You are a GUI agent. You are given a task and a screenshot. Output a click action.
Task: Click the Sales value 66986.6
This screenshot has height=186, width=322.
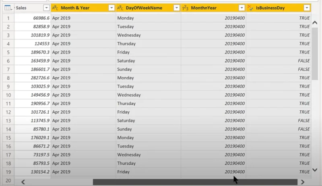pos(41,18)
